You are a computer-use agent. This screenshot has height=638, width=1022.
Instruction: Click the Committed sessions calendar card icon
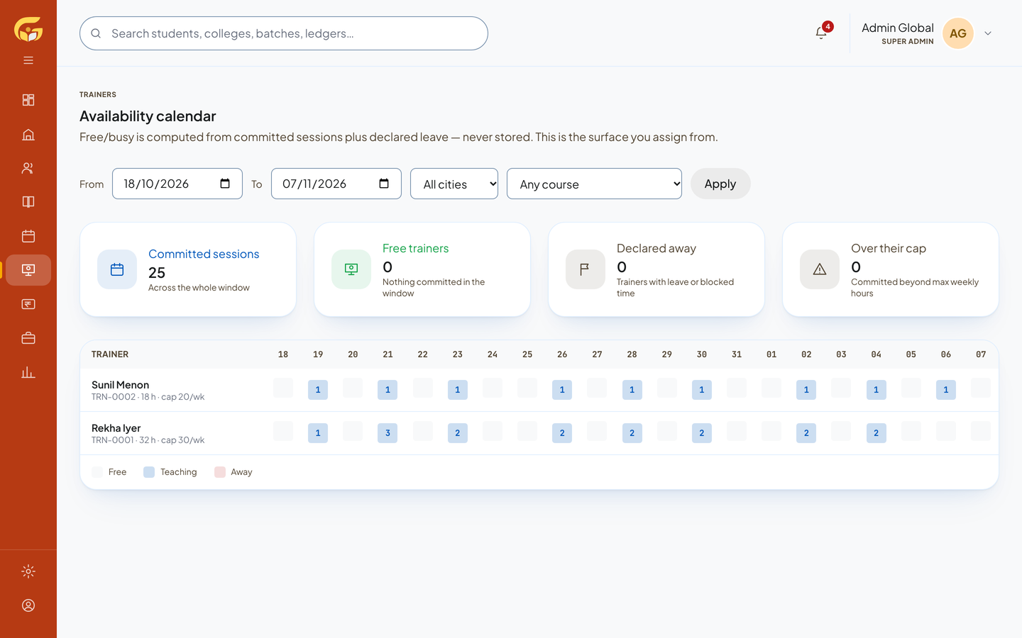[117, 269]
